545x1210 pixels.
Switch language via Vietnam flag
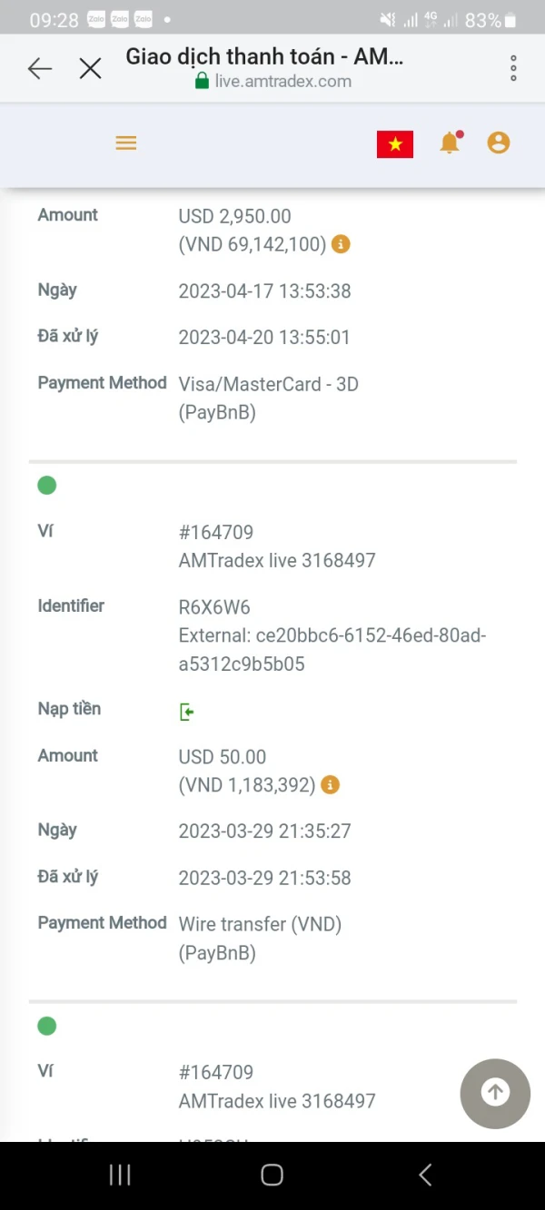[x=395, y=144]
